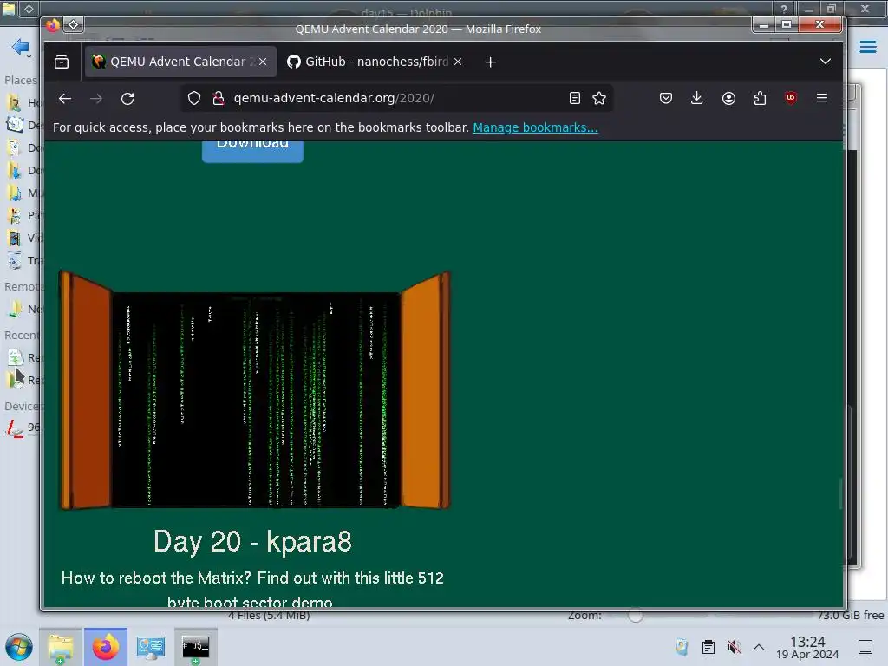The height and width of the screenshot is (666, 888).
Task: Follow the Manage bookmarks link
Action: (x=535, y=128)
